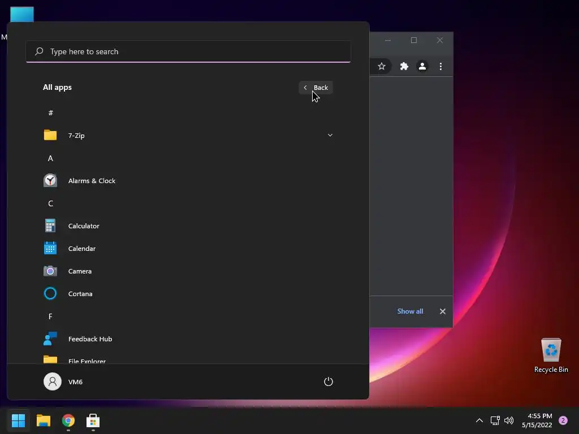Open the network tray icon

click(x=495, y=420)
